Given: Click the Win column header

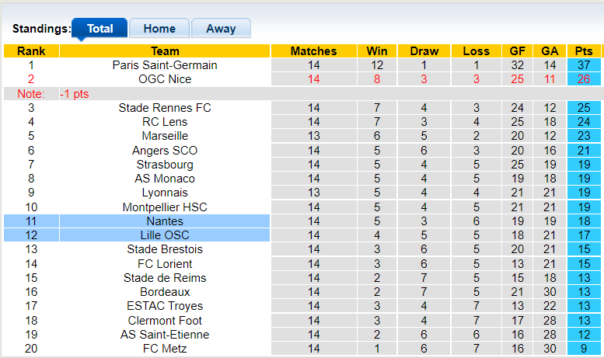Looking at the screenshot, I should [x=377, y=51].
